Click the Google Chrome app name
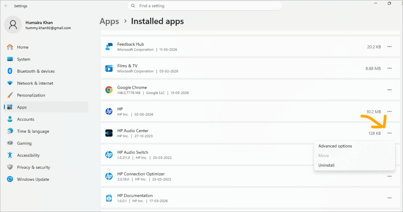 (132, 88)
